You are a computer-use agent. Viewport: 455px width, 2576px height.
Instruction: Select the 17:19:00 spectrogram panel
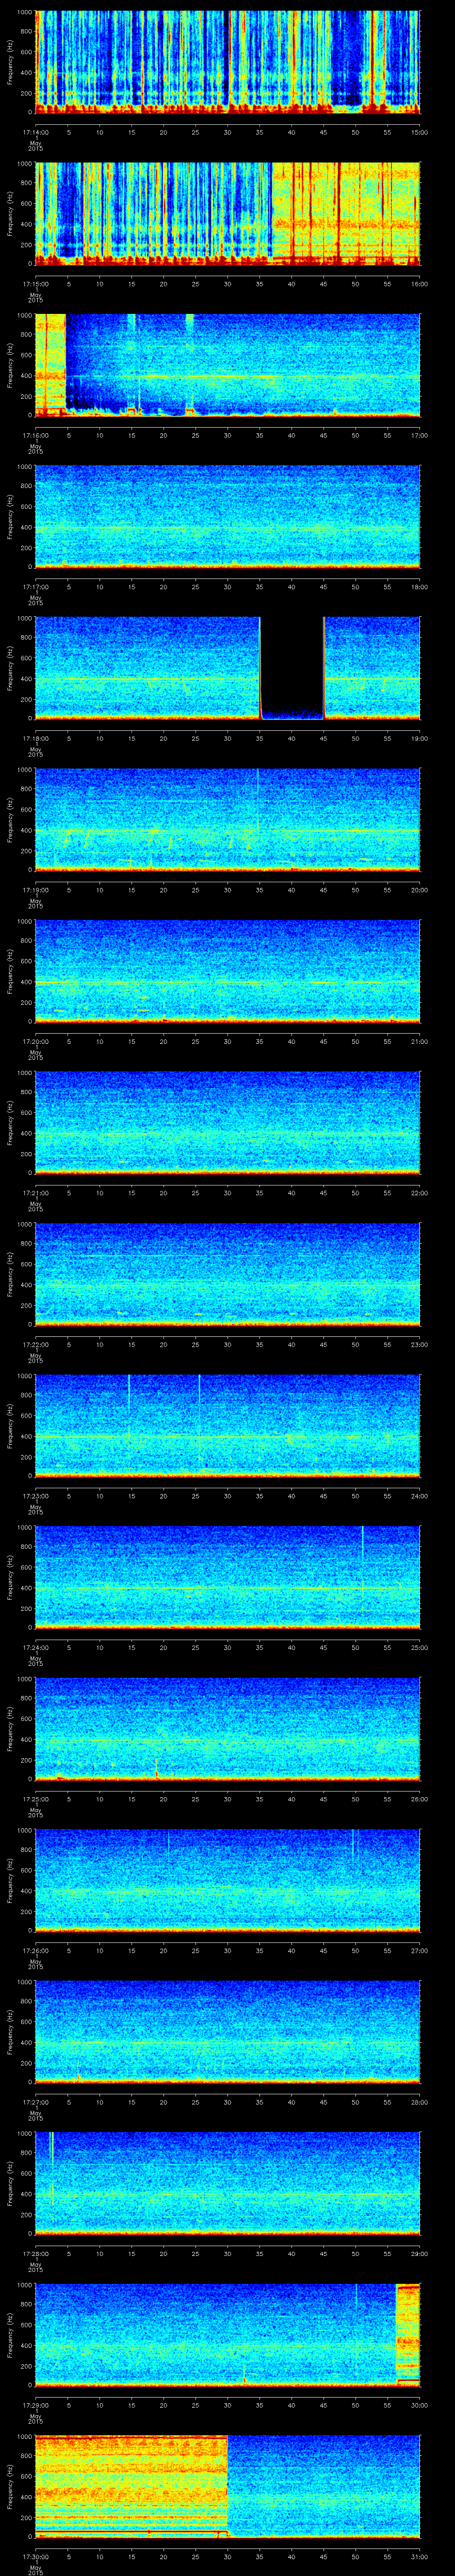pyautogui.click(x=227, y=820)
